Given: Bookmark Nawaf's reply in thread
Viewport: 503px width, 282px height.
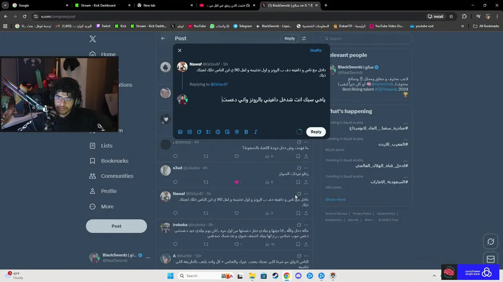Looking at the screenshot, I should 298,213.
